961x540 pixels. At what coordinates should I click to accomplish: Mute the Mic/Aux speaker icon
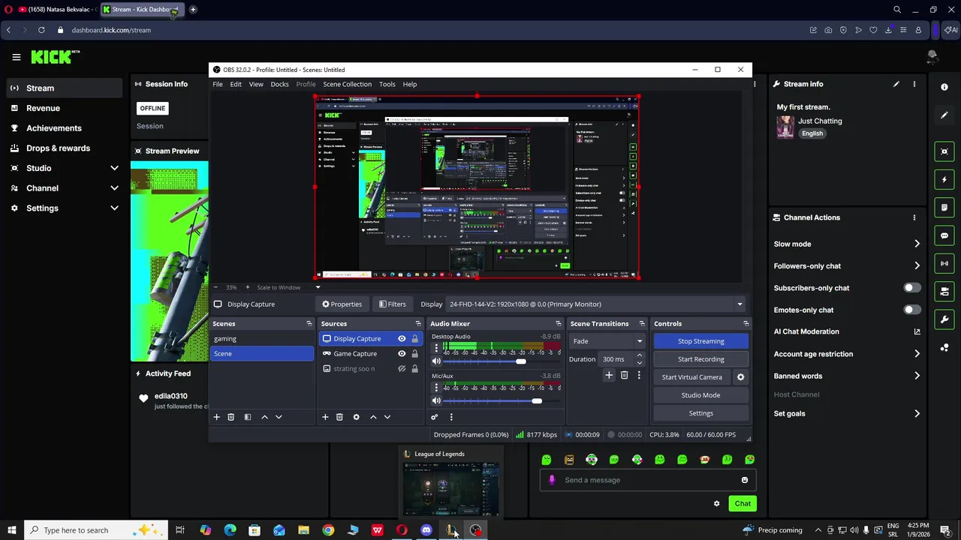pos(436,400)
